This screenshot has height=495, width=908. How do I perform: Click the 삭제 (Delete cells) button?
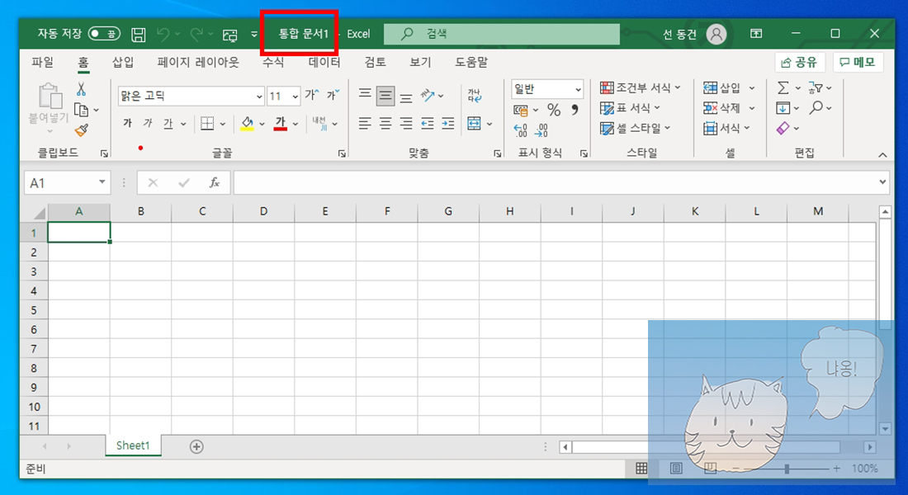coord(721,108)
